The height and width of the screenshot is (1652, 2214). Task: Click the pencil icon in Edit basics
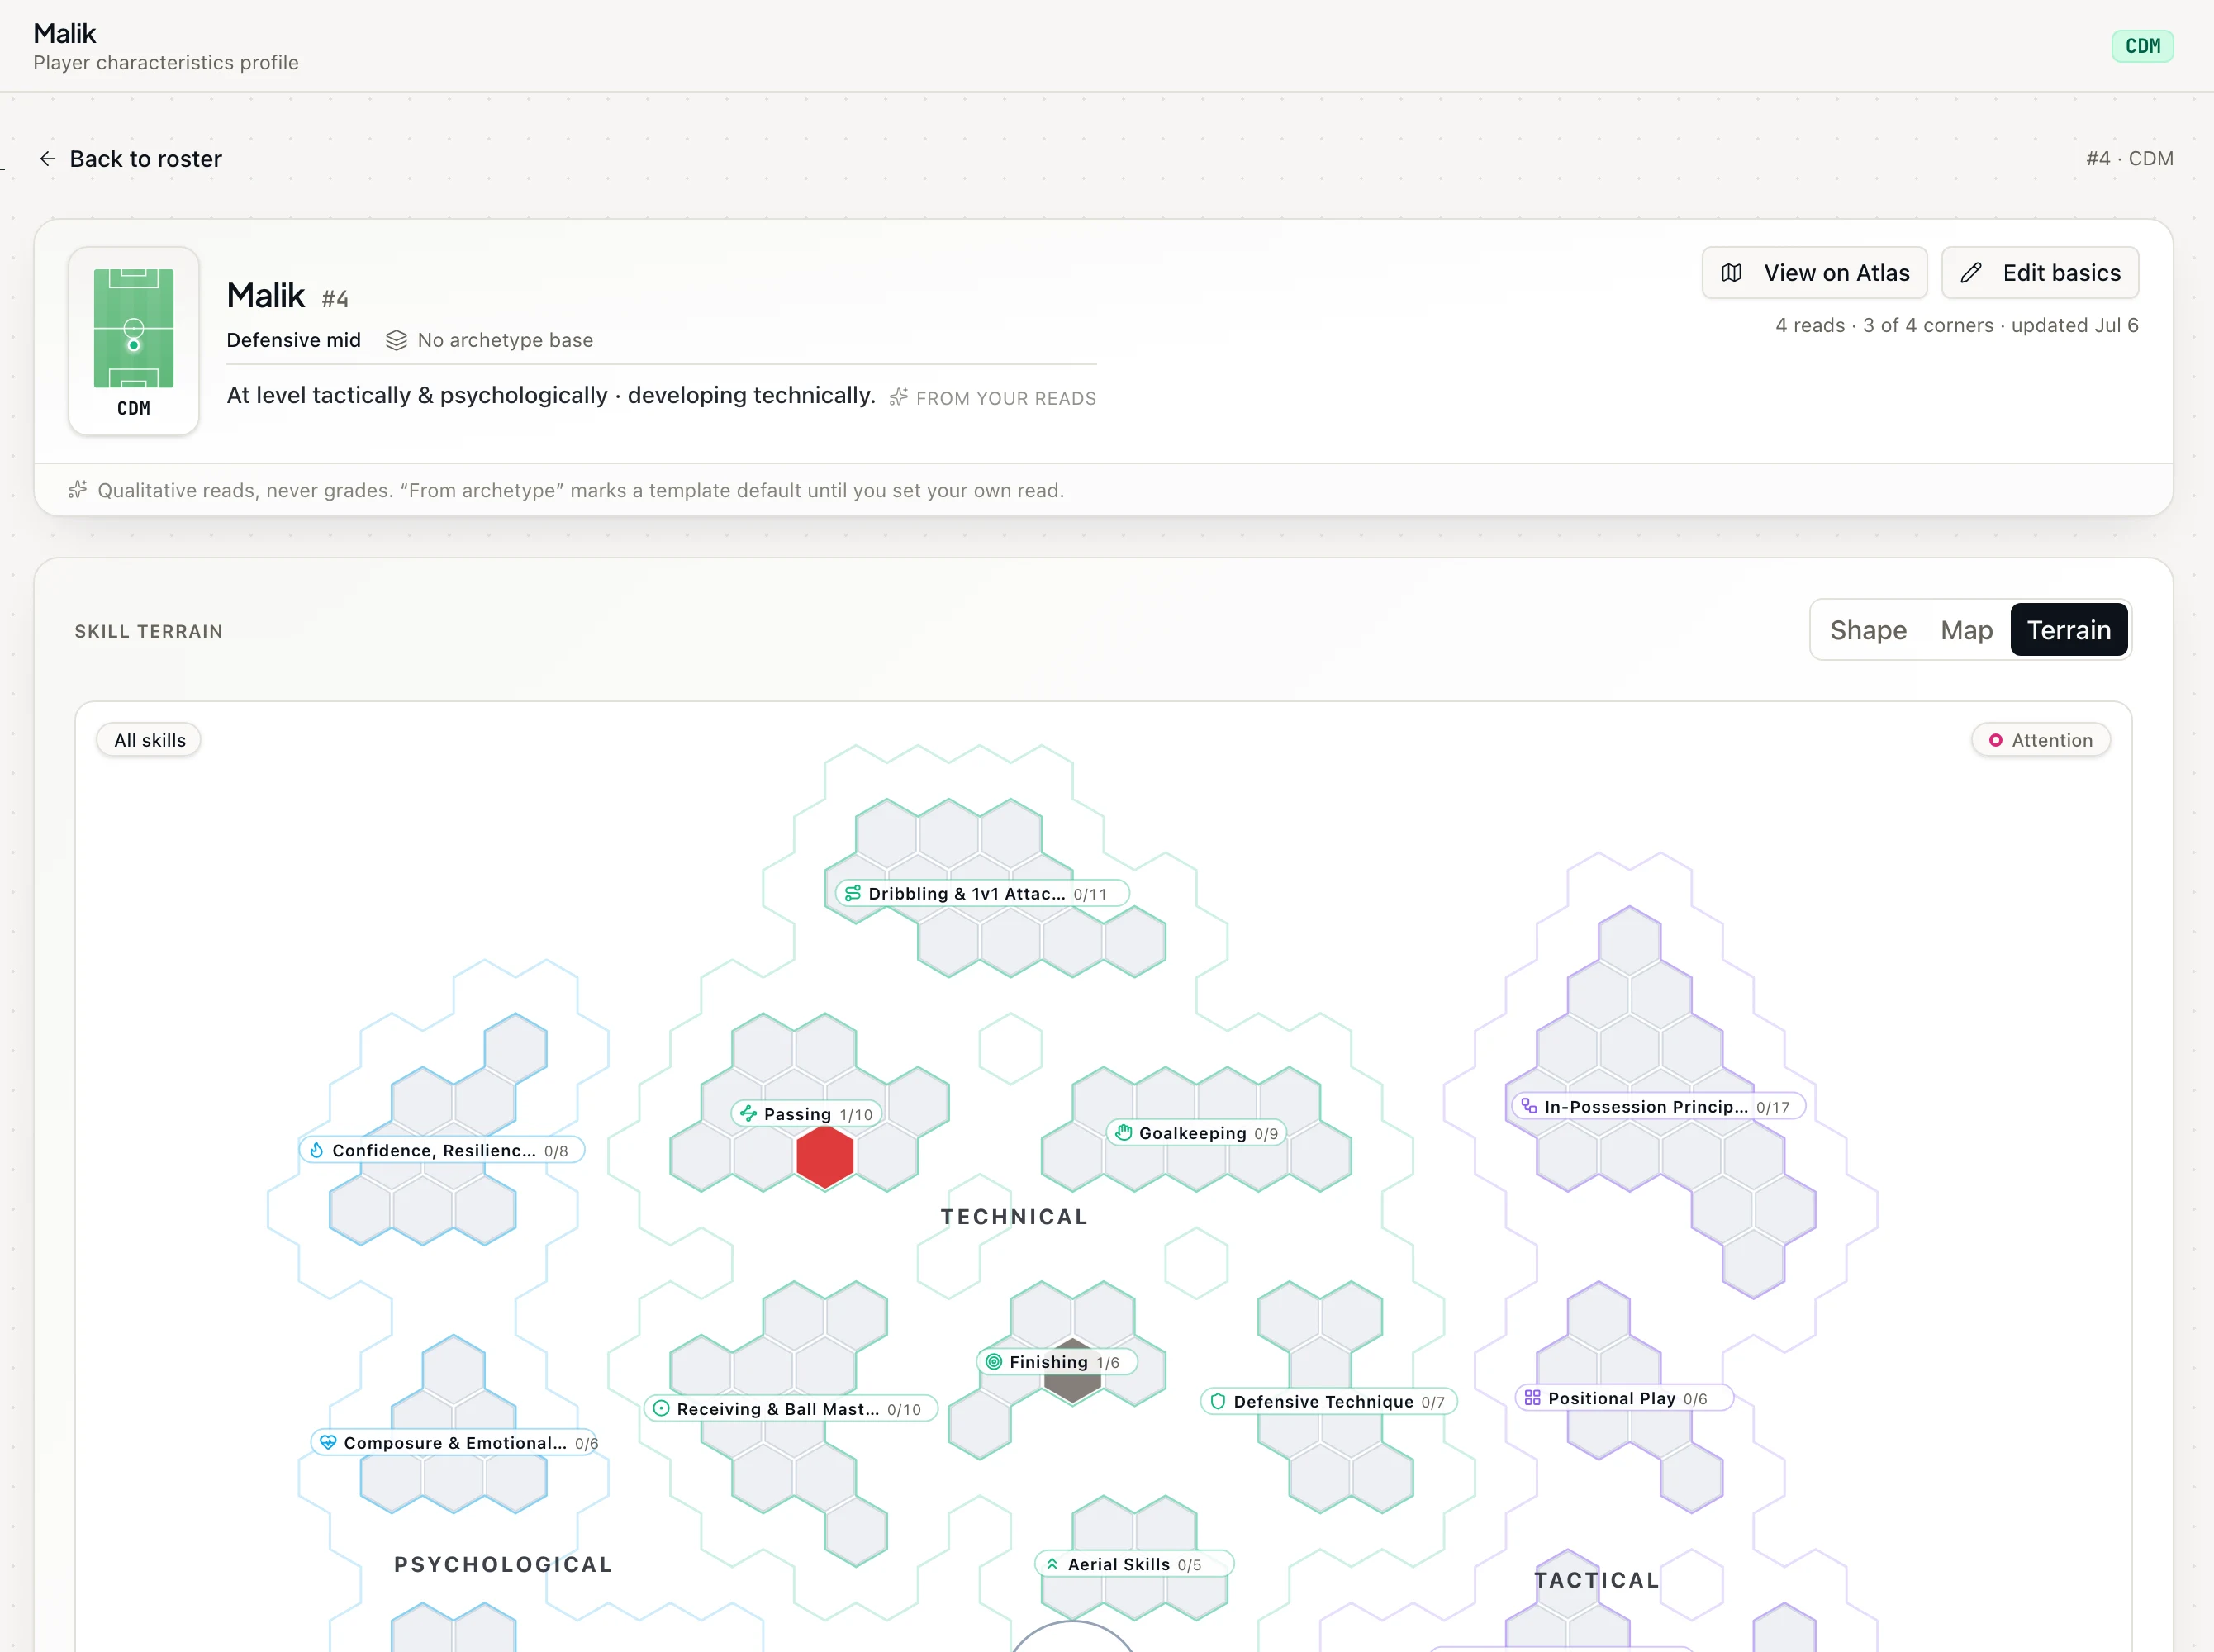coord(1971,273)
